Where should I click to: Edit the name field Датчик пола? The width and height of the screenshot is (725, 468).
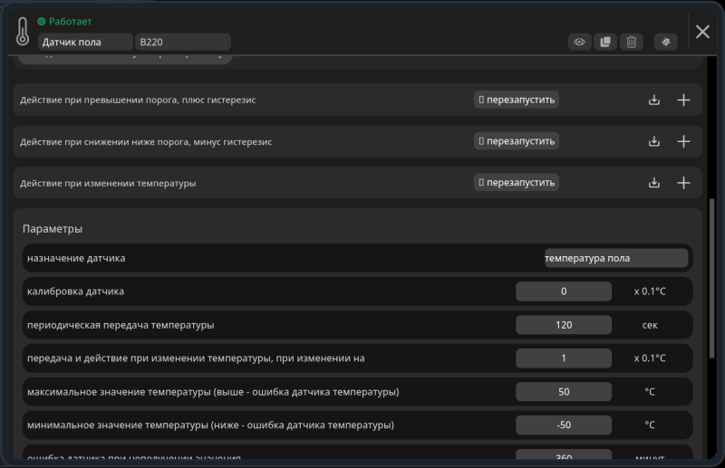click(x=85, y=42)
